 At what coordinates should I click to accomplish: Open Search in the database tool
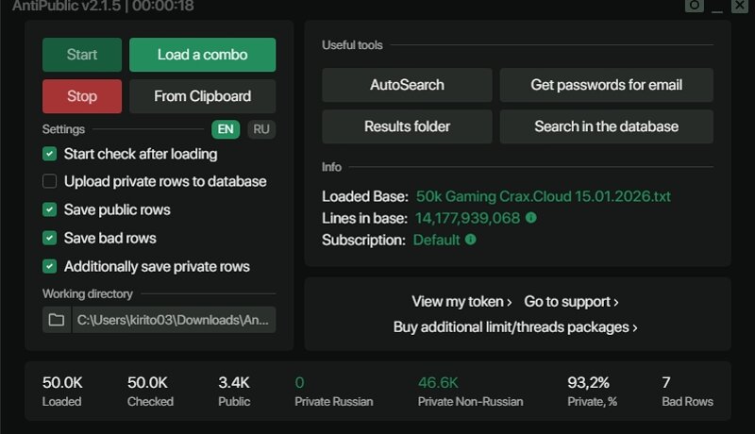[606, 126]
